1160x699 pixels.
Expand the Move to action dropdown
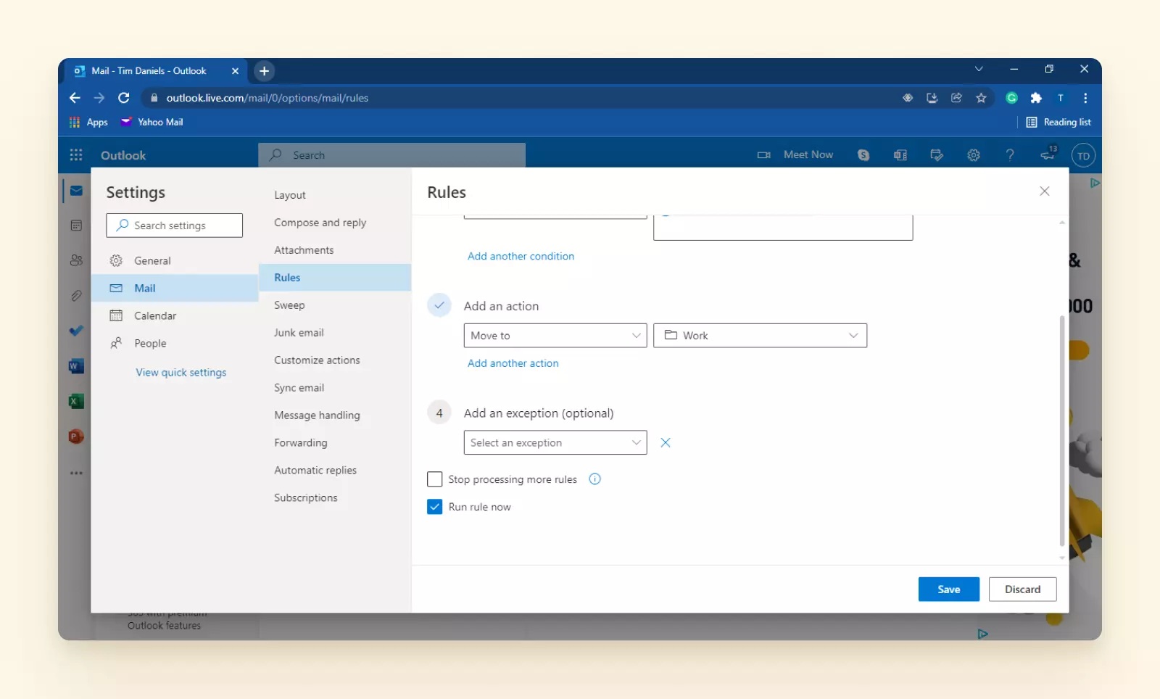coord(555,336)
